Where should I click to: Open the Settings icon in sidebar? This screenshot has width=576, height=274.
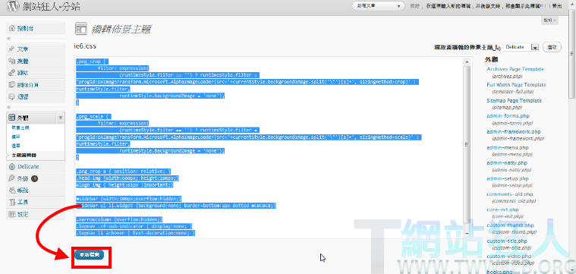(x=11, y=214)
